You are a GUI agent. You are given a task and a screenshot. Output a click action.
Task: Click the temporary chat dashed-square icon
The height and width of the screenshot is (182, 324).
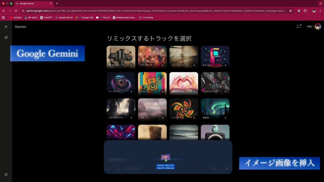[298, 27]
